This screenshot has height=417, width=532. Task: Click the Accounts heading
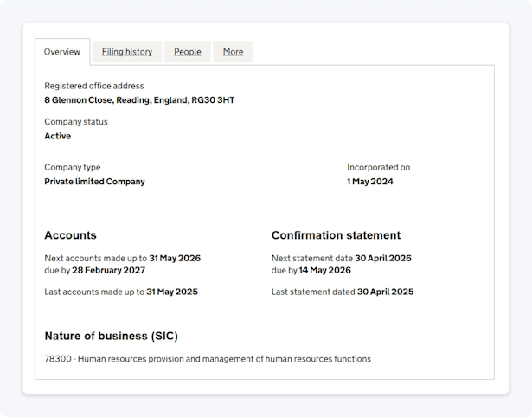pos(71,235)
